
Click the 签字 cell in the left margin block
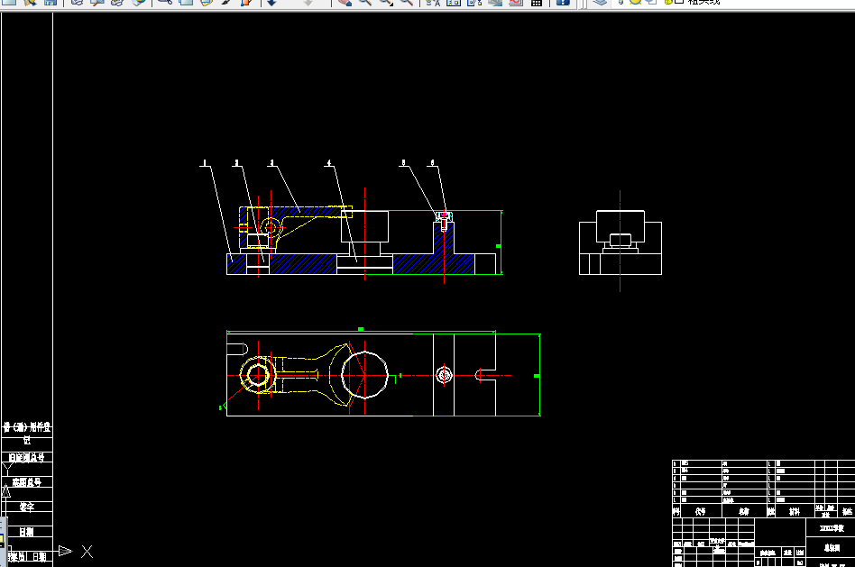click(x=27, y=507)
